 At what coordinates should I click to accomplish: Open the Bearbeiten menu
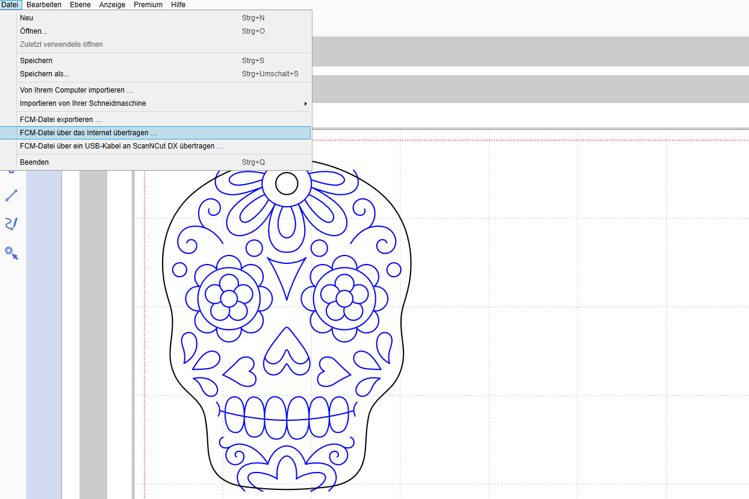pos(44,5)
